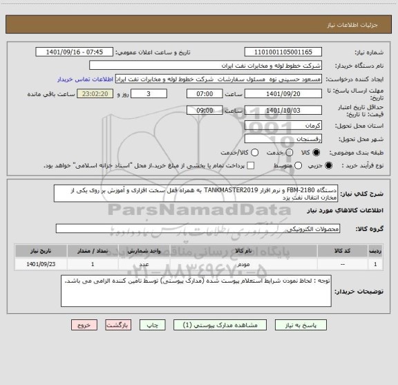Open the اطلاعات تماس خریدار link
This screenshot has width=398, height=385.
coord(85,79)
